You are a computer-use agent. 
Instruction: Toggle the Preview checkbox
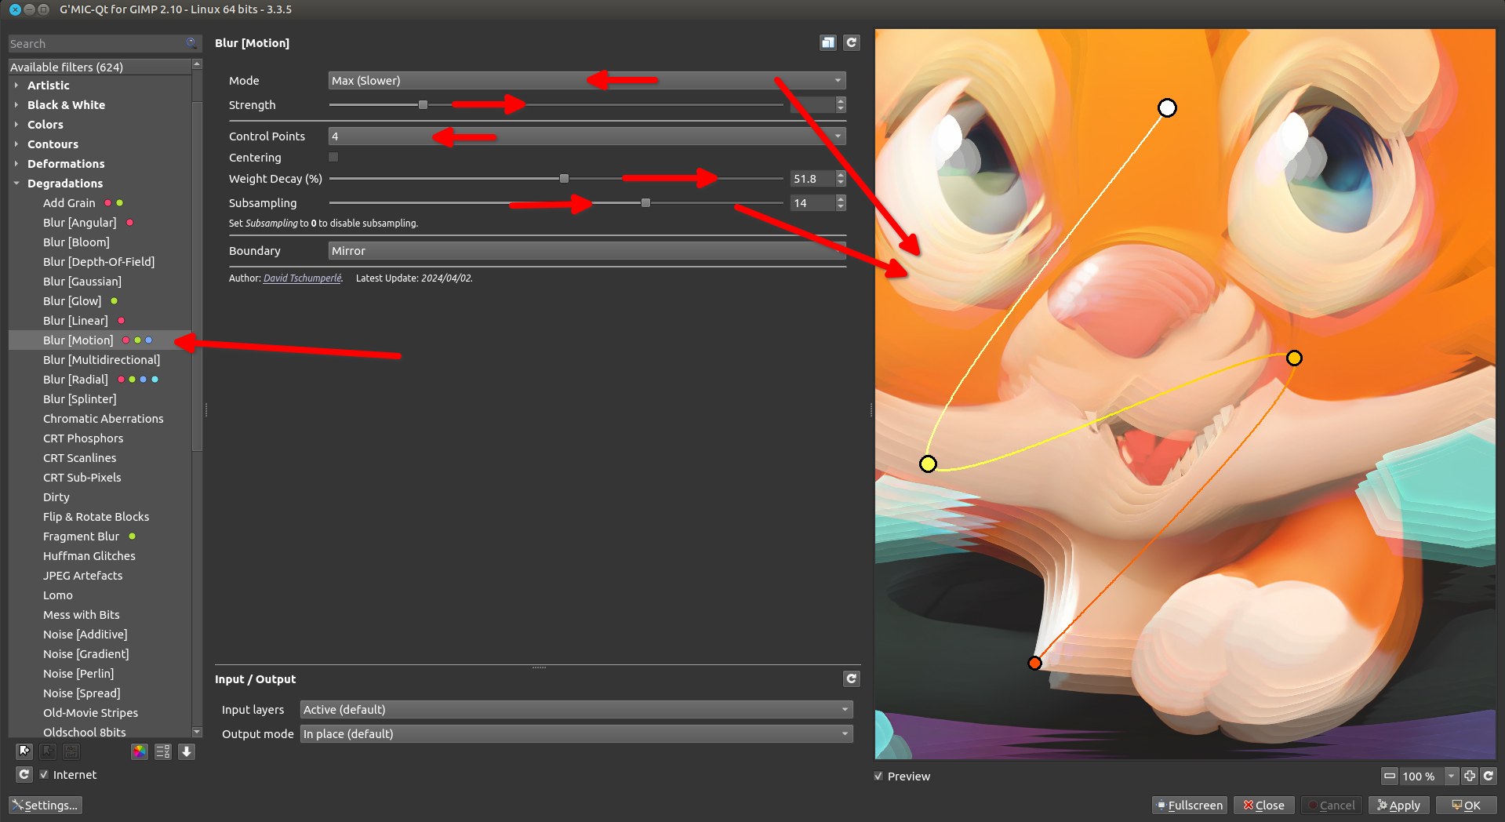point(878,776)
